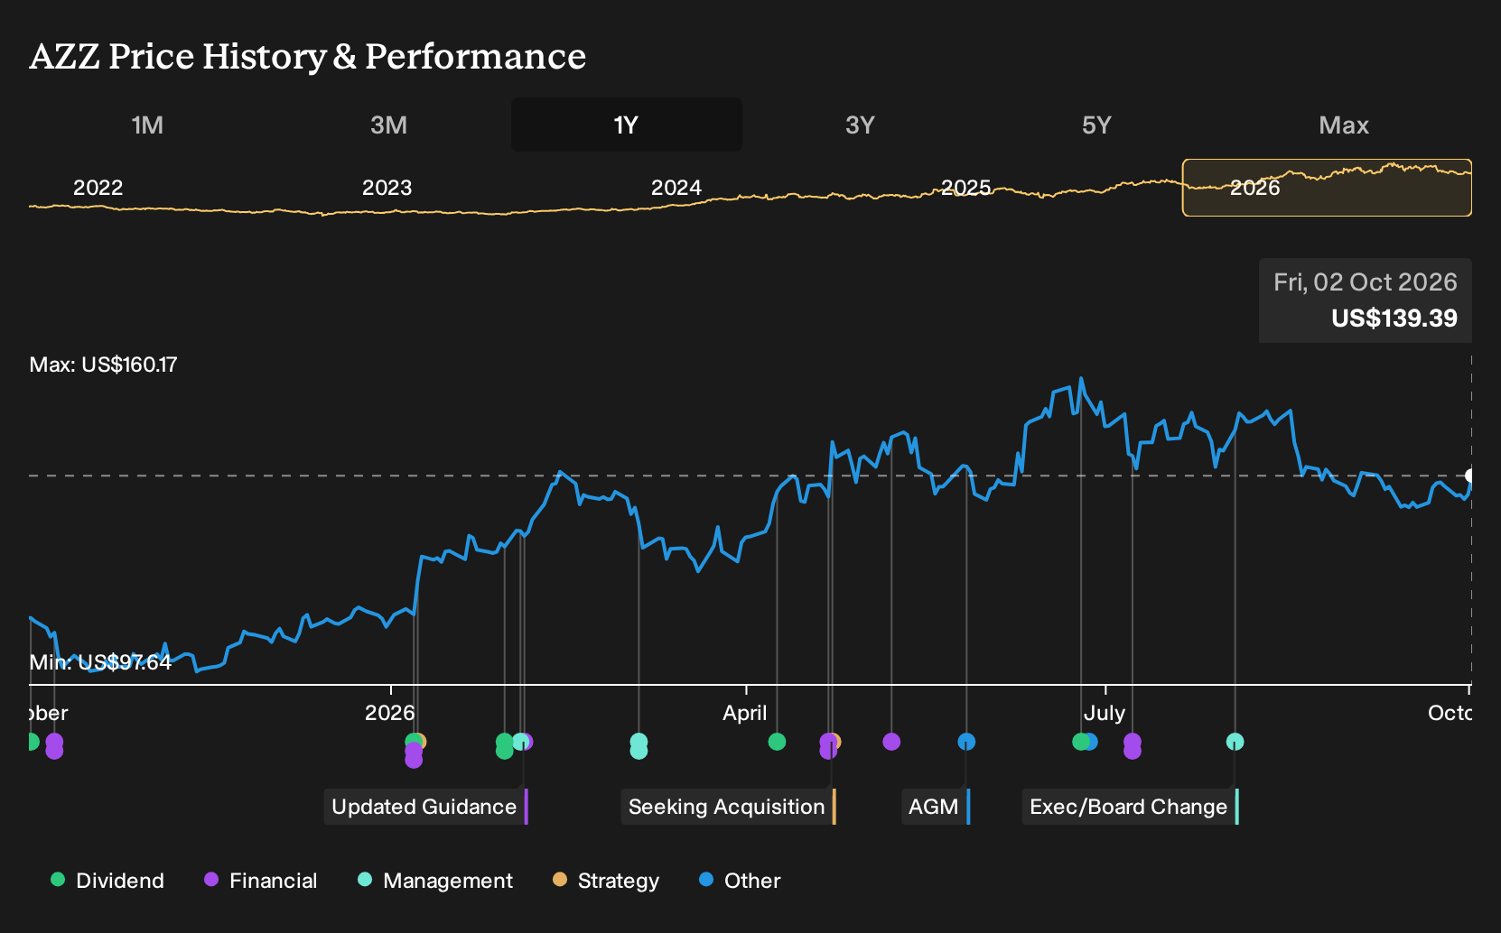The image size is (1501, 933).
Task: Open the Seeking Acquisition event label
Action: pos(728,807)
